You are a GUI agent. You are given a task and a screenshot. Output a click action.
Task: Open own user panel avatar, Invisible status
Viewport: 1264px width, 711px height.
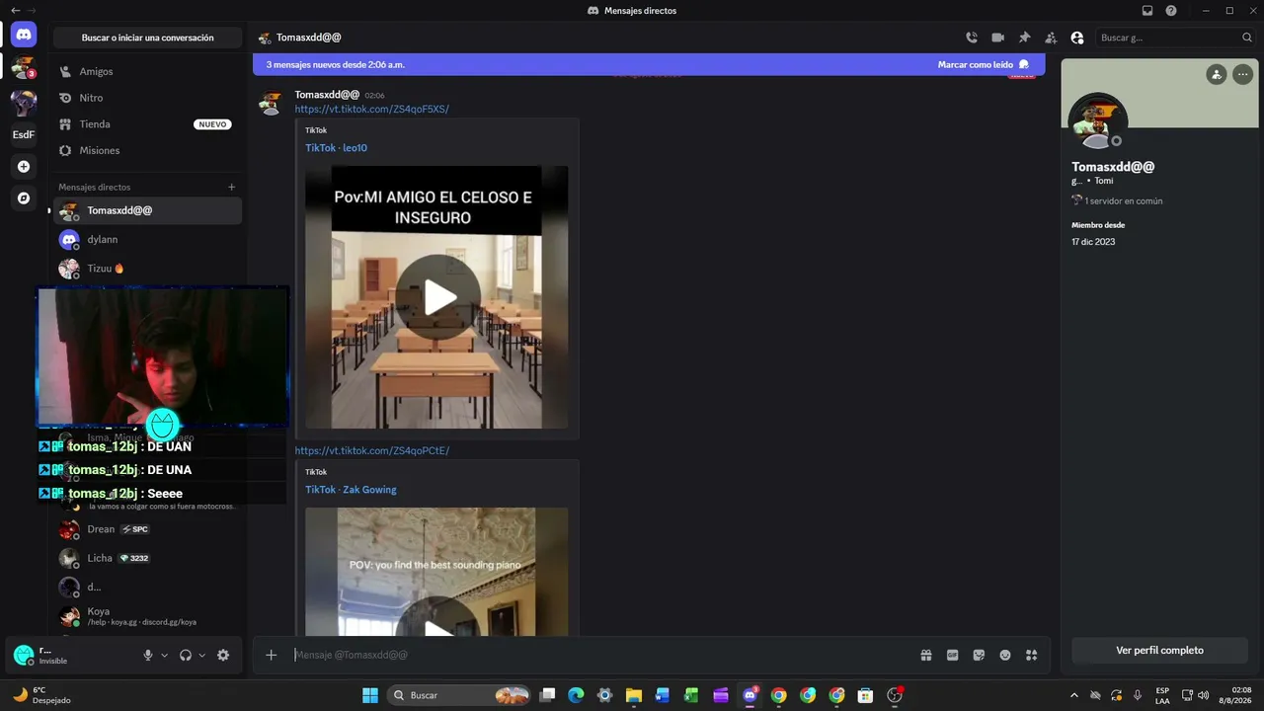point(24,655)
